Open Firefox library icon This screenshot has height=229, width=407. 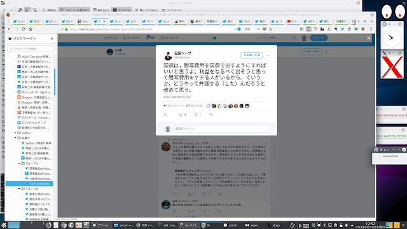pos(301,29)
